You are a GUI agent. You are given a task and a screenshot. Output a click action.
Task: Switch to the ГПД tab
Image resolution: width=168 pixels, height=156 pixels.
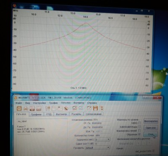pyautogui.click(x=49, y=114)
